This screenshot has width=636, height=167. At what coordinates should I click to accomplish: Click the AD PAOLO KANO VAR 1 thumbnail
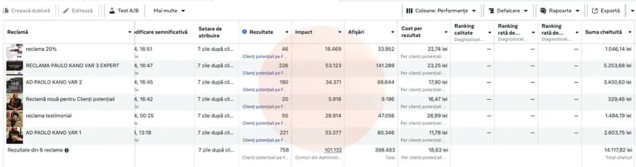[x=15, y=136]
